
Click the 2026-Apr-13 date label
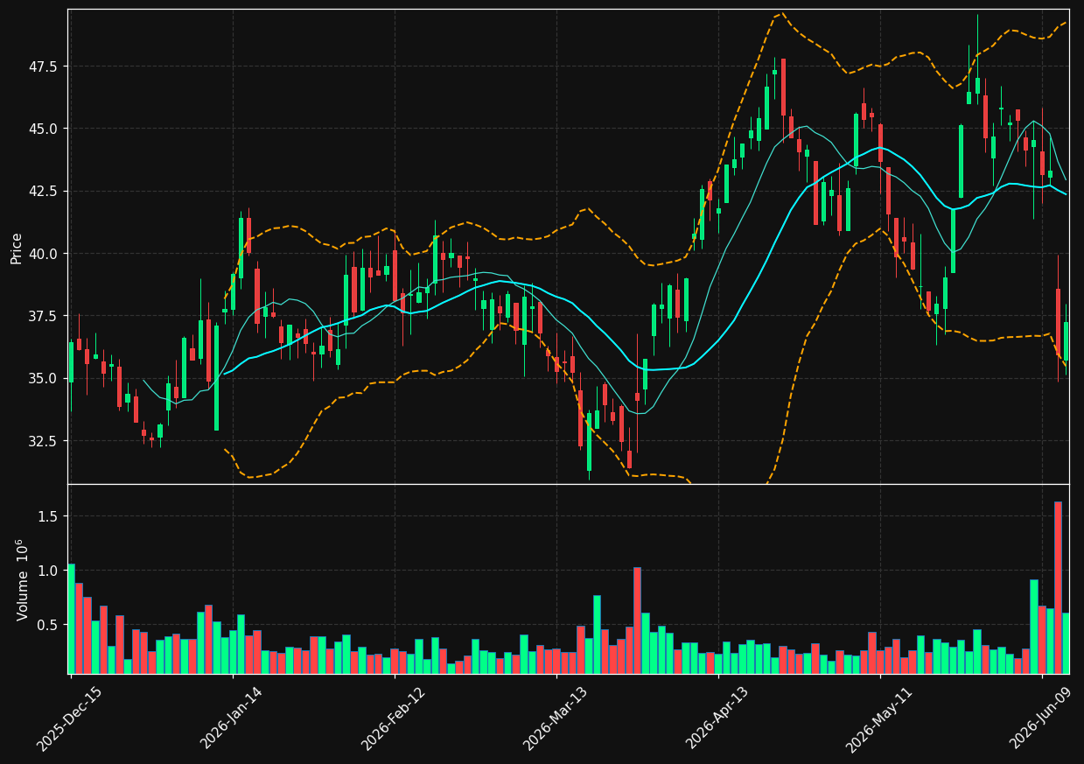717,717
